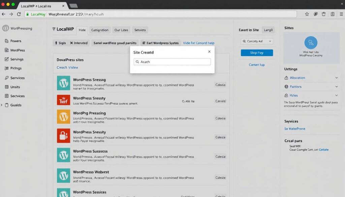Click the blue Shrp Ray button

pyautogui.click(x=257, y=53)
